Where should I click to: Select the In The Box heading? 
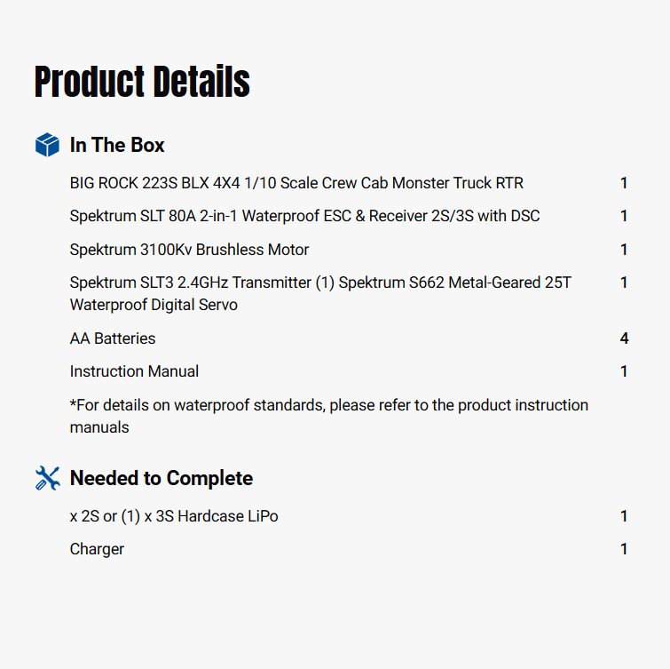117,145
